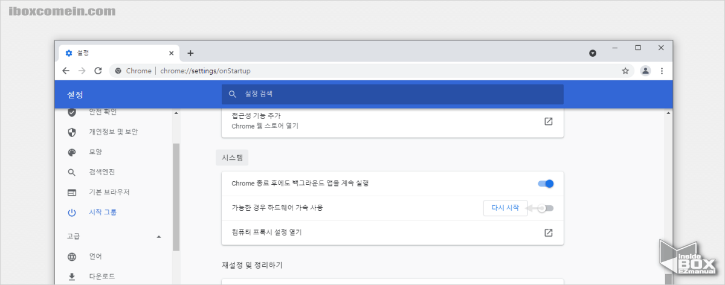Click the settings gear icon on the tab

69,53
